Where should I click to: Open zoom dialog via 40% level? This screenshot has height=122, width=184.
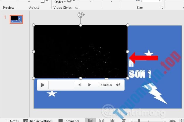(172, 121)
